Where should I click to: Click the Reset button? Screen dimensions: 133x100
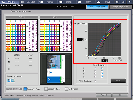tap(118, 81)
